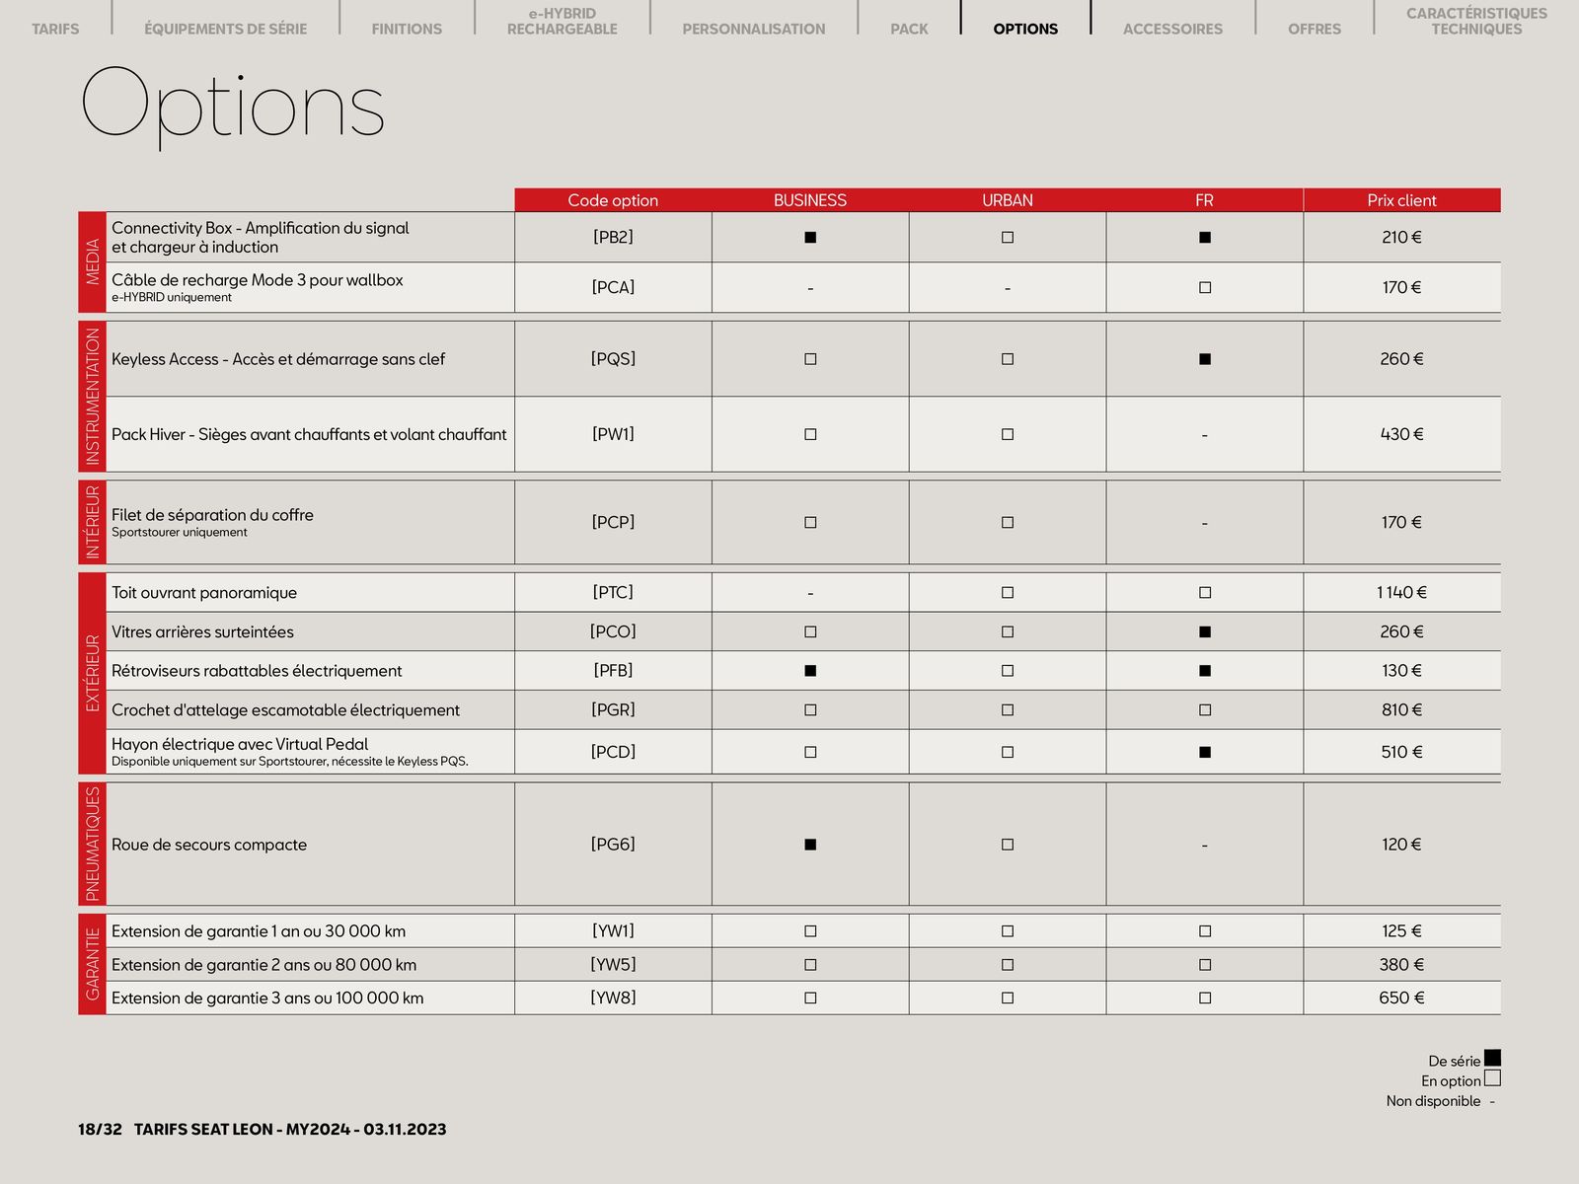Click the 'Non disponible' legend entry
Image resolution: width=1579 pixels, height=1184 pixels.
click(1441, 1101)
